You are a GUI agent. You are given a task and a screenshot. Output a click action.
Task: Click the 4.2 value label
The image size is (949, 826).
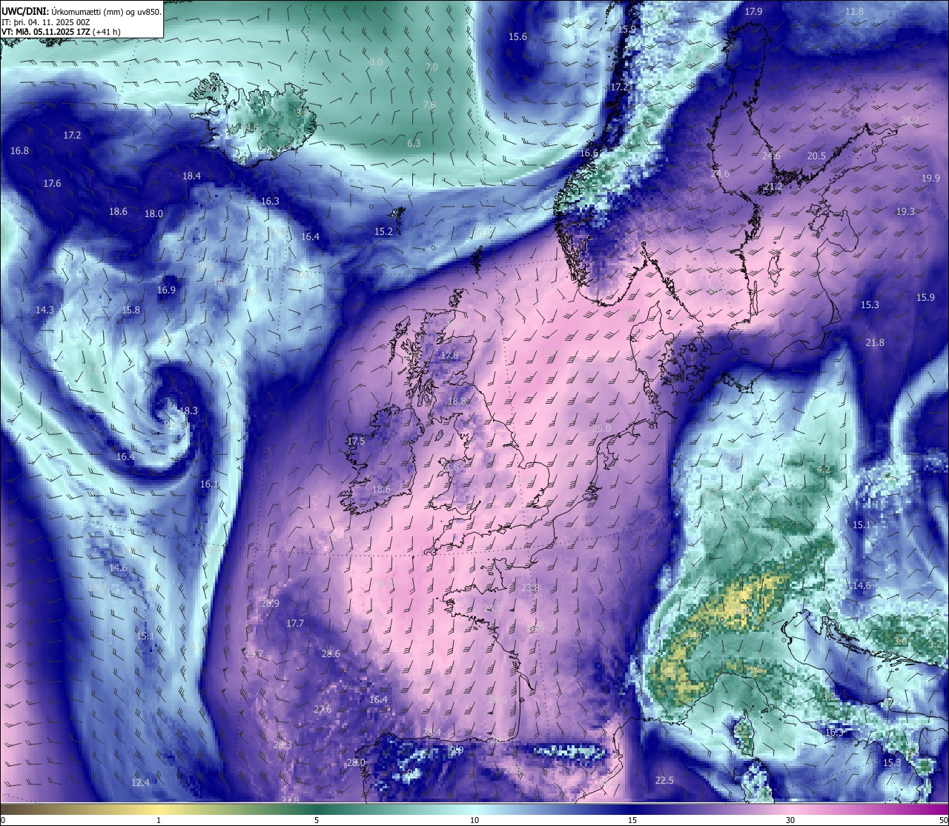[x=824, y=469]
